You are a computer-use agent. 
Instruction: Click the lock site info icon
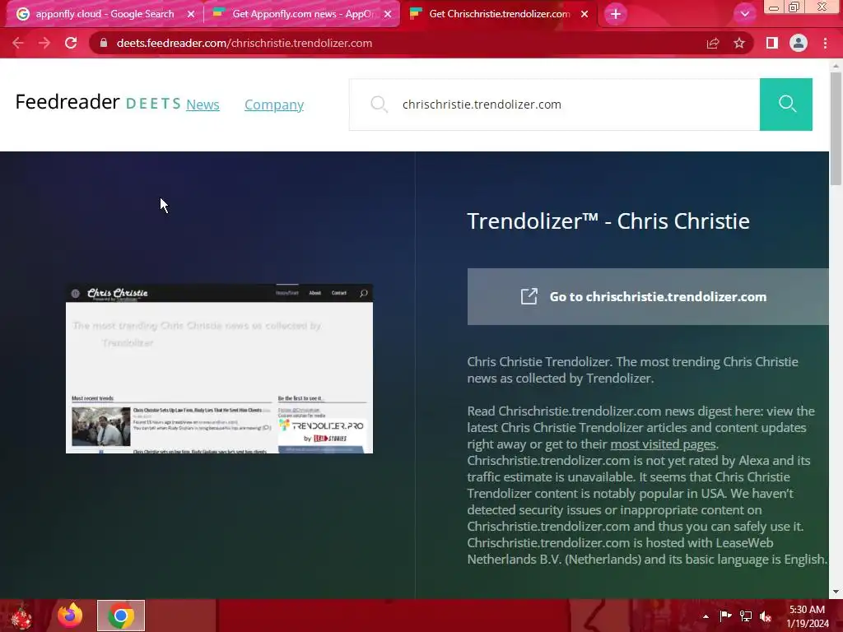point(104,43)
